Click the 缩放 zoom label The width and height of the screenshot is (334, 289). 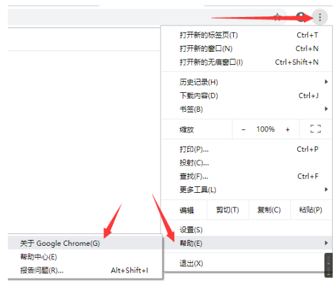tap(187, 129)
